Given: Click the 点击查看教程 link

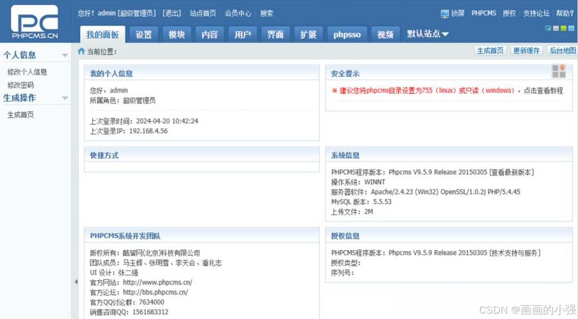Looking at the screenshot, I should pyautogui.click(x=543, y=91).
